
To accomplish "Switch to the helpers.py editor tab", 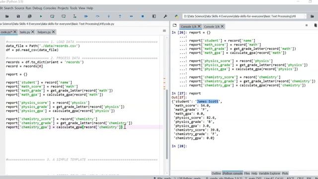I will [44, 32].
